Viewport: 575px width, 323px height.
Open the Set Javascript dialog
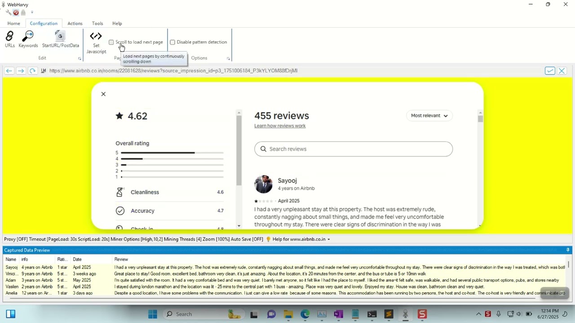coord(96,43)
